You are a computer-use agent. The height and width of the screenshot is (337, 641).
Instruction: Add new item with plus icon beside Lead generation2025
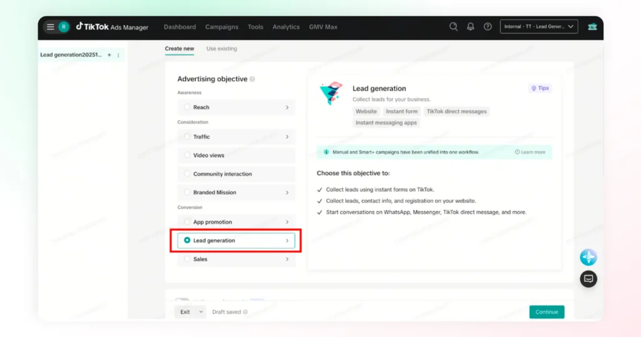click(109, 54)
